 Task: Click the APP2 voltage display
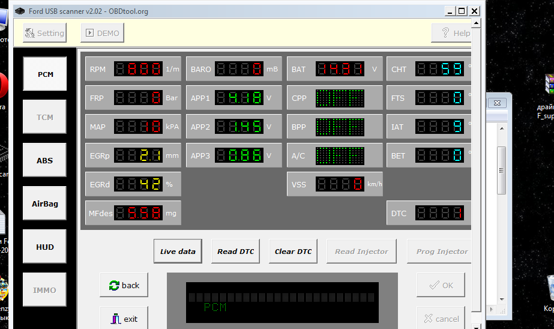[x=239, y=127]
